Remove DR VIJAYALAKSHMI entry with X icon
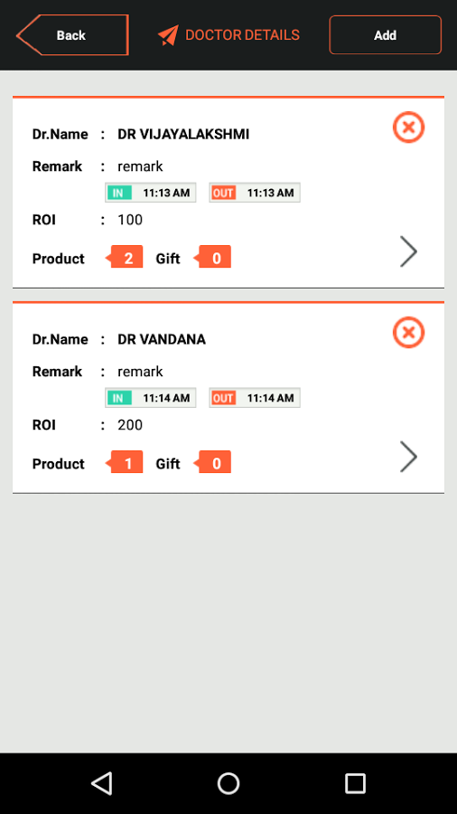457x814 pixels. [x=408, y=128]
